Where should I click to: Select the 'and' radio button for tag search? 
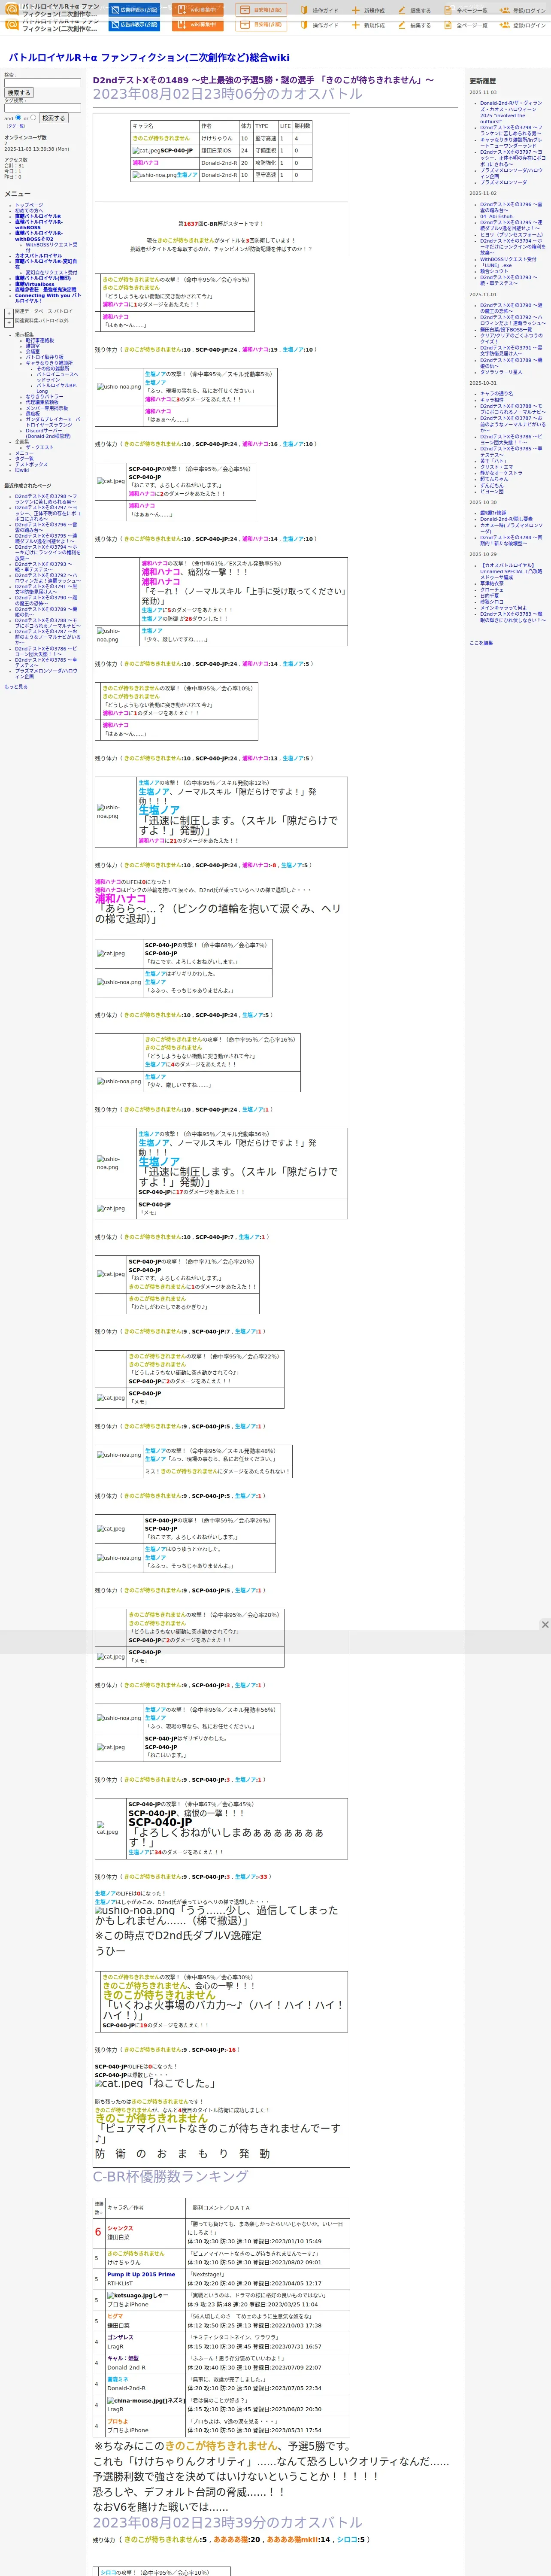18,118
